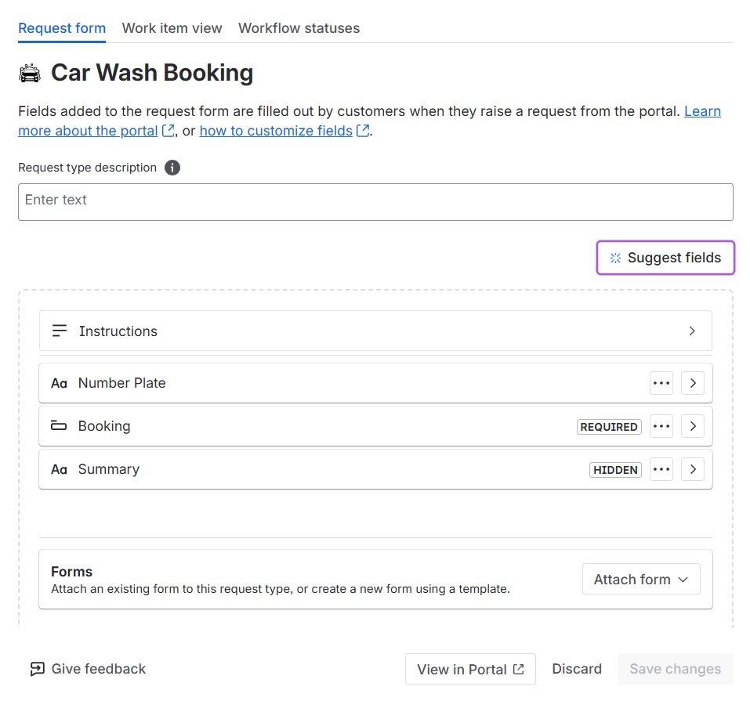Click the car icon next to the title

[30, 74]
